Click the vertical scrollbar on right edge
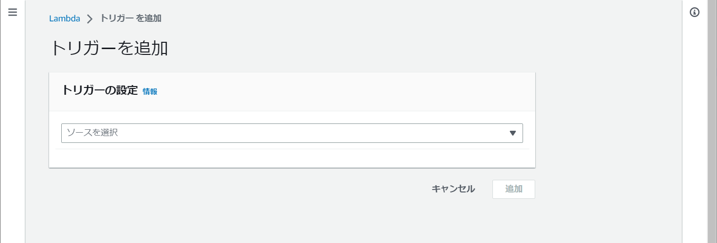 click(712, 121)
